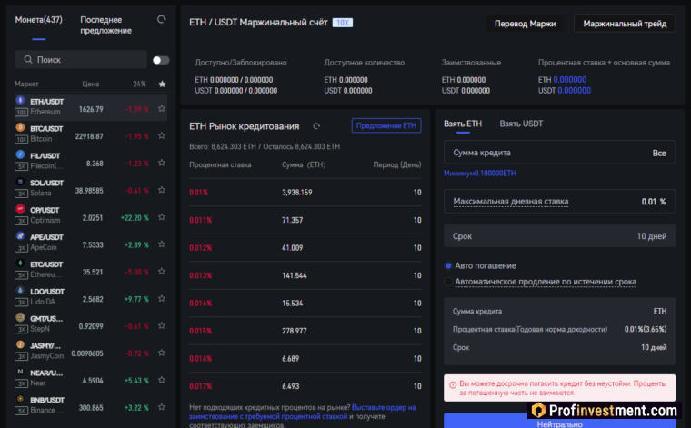The width and height of the screenshot is (691, 428).
Task: Open the Срок 10 дней selector
Action: point(559,236)
